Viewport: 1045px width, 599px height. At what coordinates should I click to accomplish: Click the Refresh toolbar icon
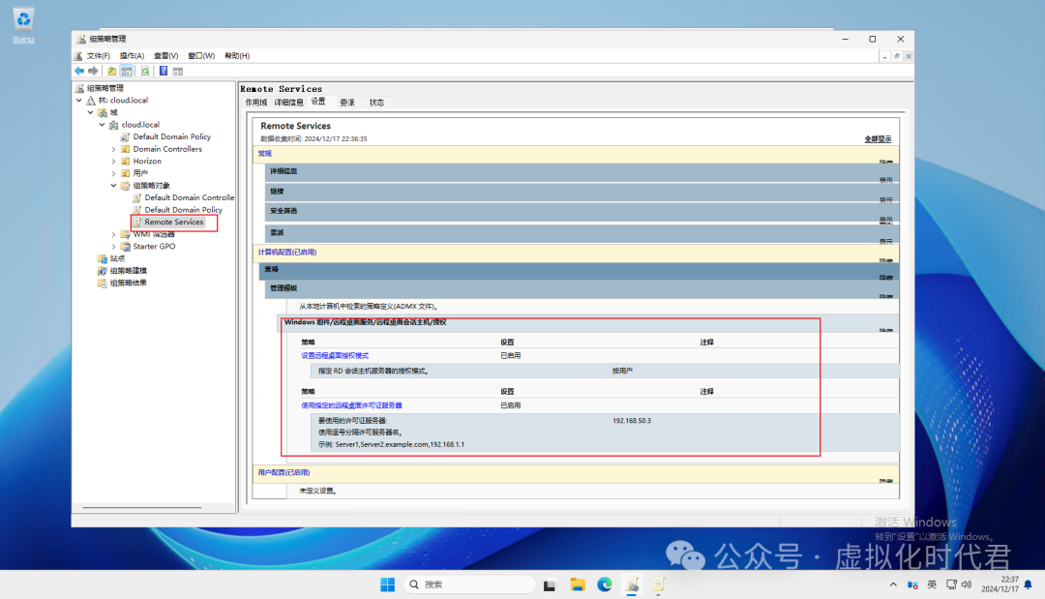(145, 71)
